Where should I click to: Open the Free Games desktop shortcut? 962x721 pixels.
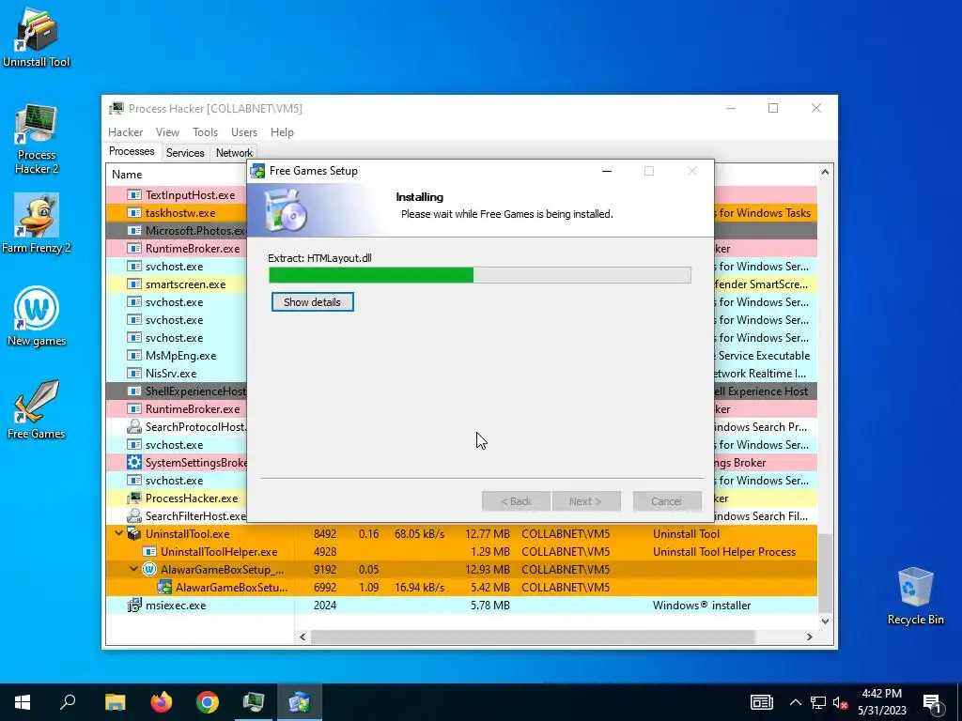pyautogui.click(x=37, y=409)
